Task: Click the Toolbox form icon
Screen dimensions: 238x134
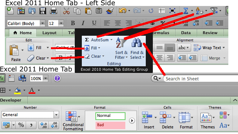Action: pyautogui.click(x=12, y=78)
